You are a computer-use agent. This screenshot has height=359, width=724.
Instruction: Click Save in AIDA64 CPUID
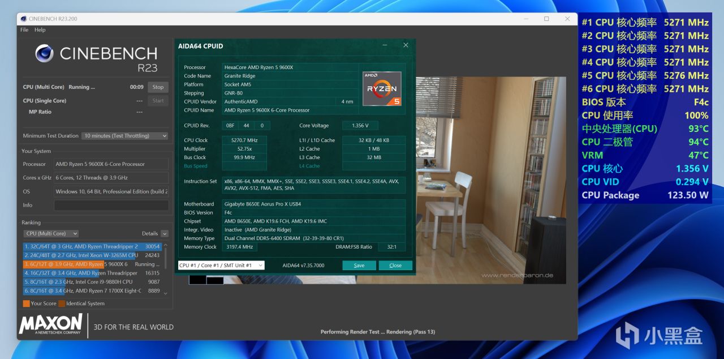359,266
